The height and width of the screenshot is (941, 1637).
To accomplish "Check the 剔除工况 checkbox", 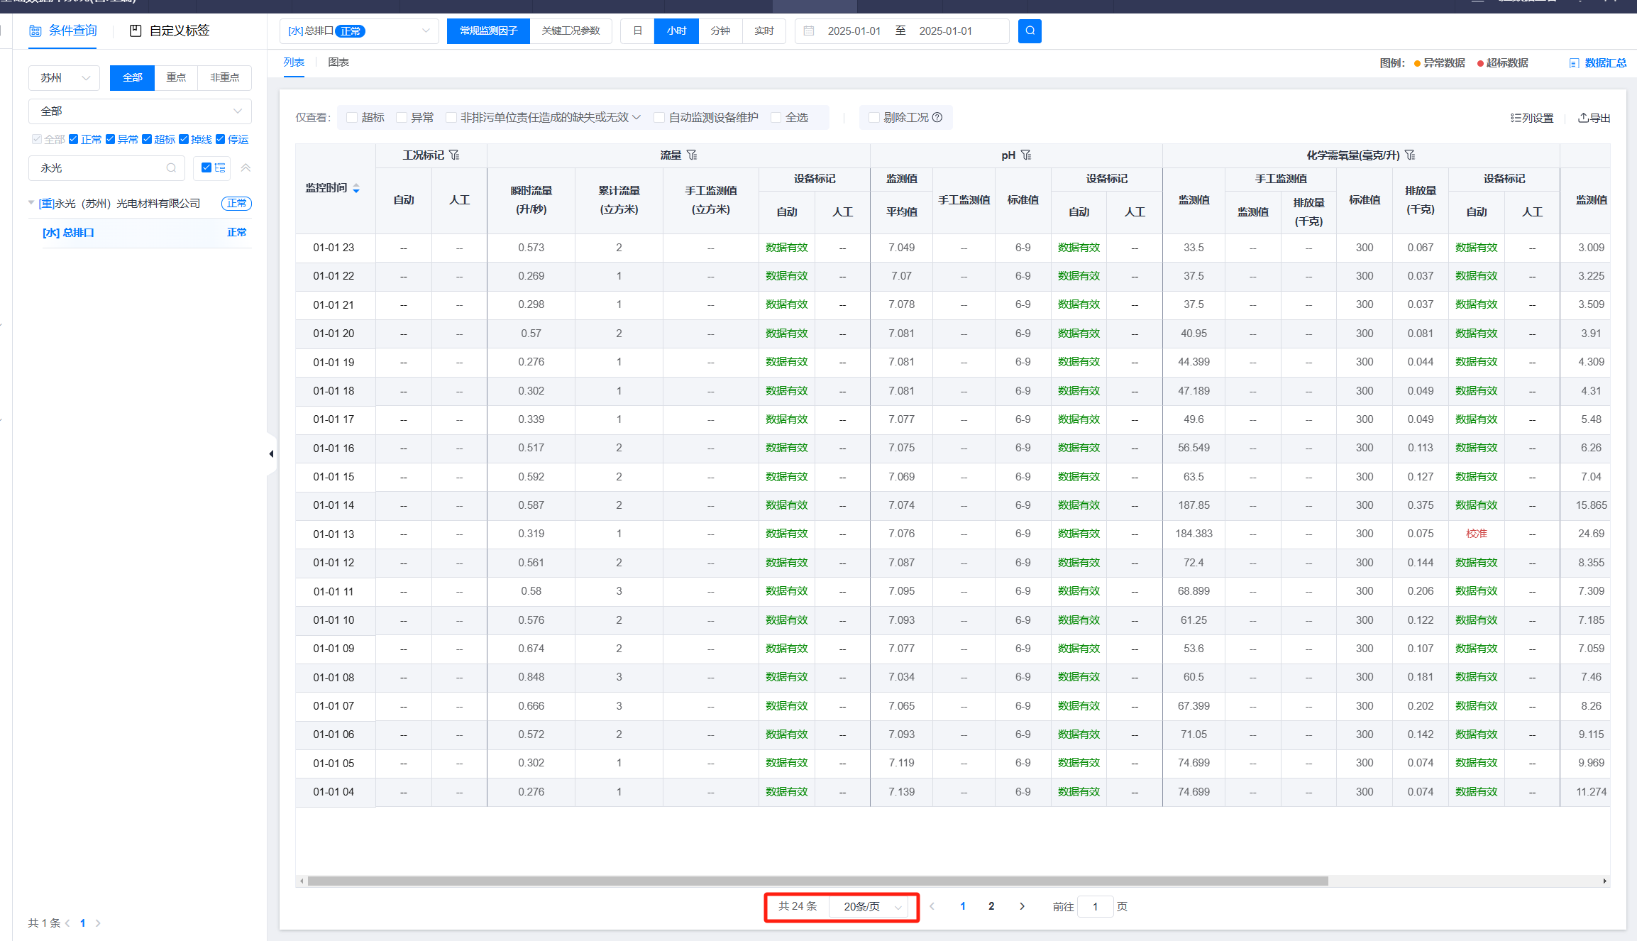I will (x=874, y=118).
